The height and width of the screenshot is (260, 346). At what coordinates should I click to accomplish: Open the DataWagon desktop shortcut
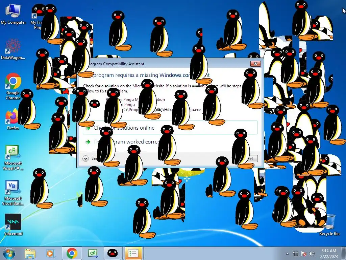click(x=13, y=49)
